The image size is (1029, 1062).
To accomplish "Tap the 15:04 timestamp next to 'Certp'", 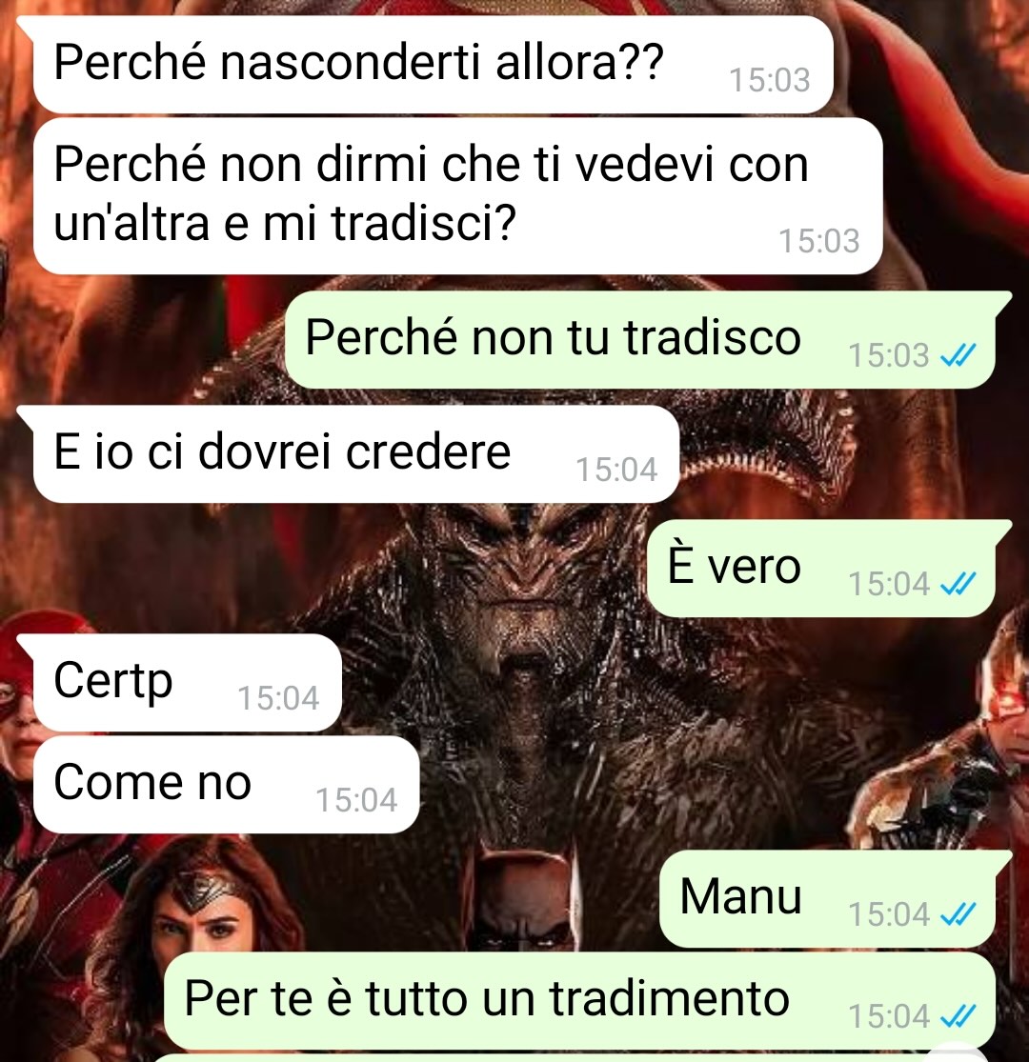I will (x=278, y=698).
